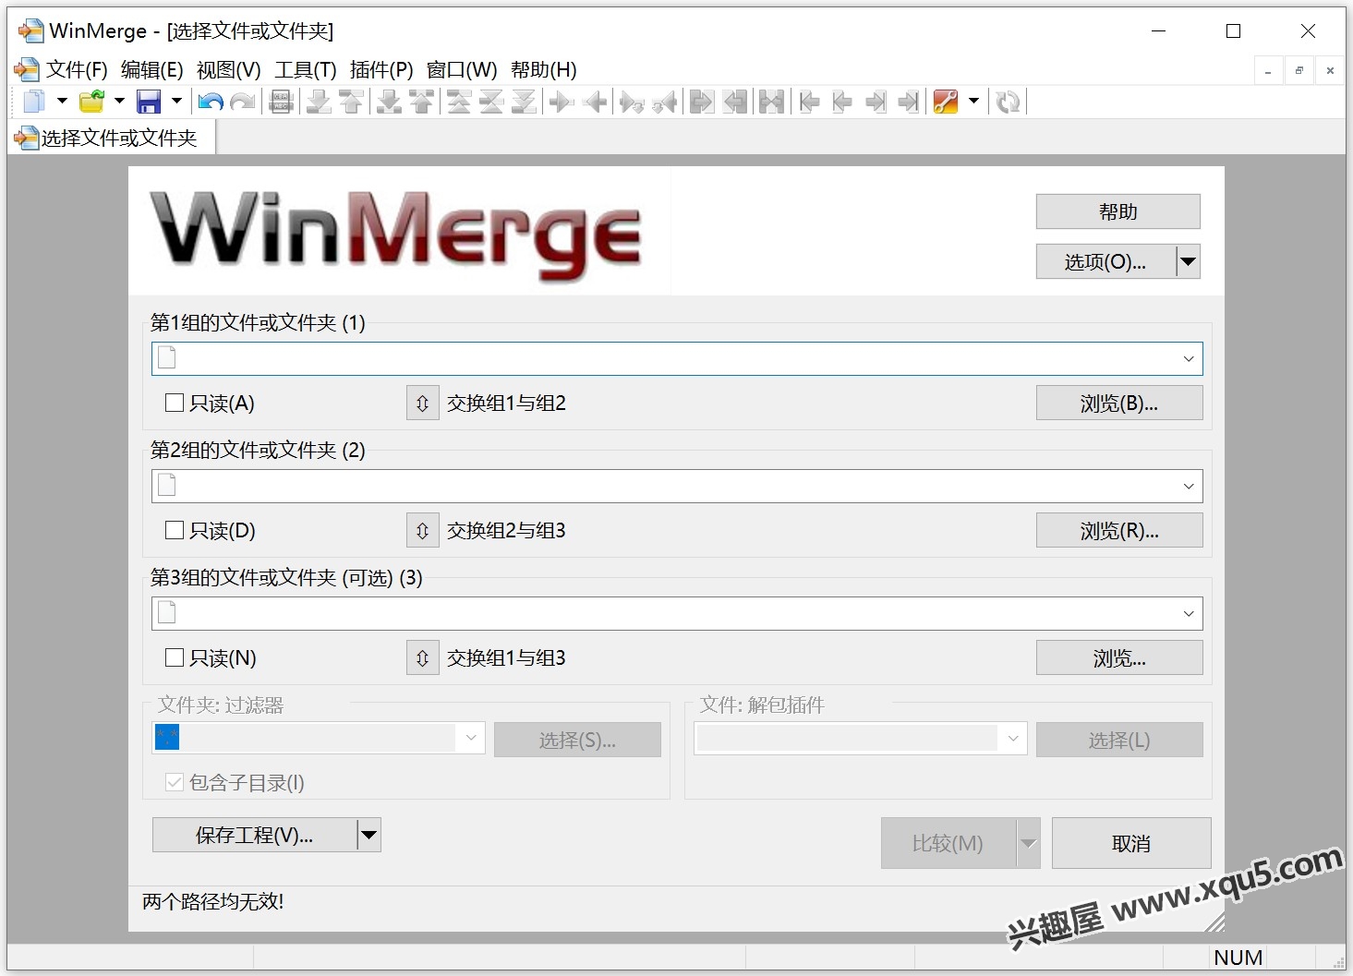Select the 选择文件或文件夹 tab

(112, 138)
